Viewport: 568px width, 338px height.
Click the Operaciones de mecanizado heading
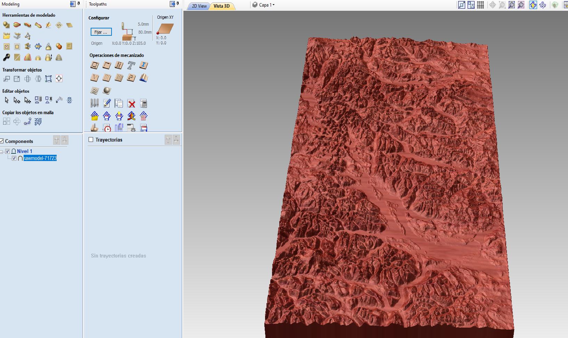117,55
